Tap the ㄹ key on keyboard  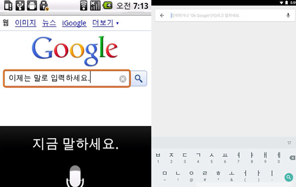pyautogui.click(x=205, y=176)
